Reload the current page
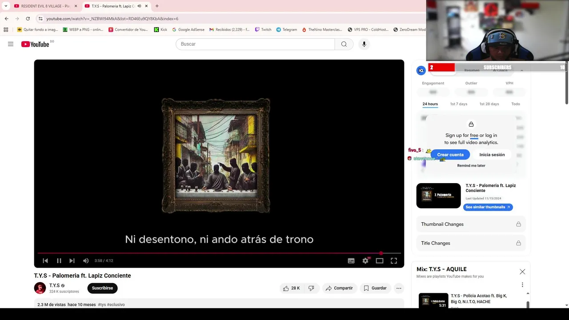 28,19
